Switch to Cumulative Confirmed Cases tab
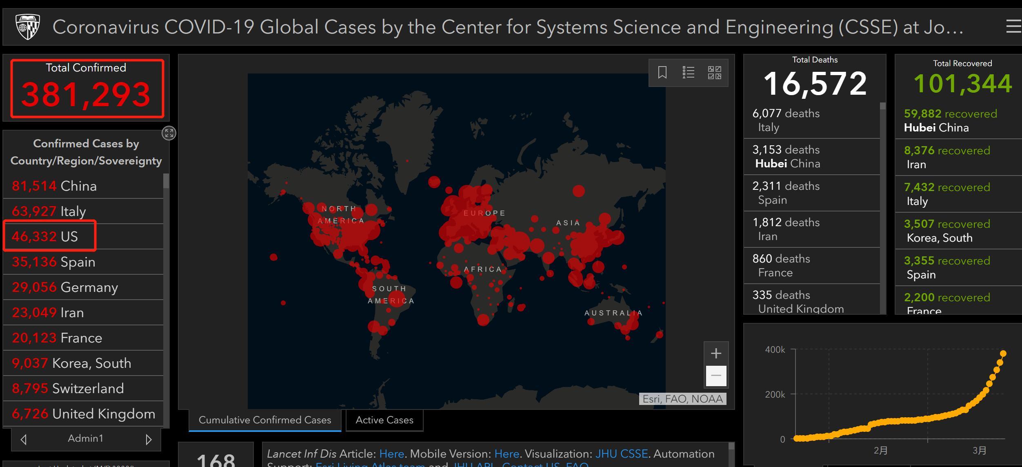 click(x=265, y=420)
